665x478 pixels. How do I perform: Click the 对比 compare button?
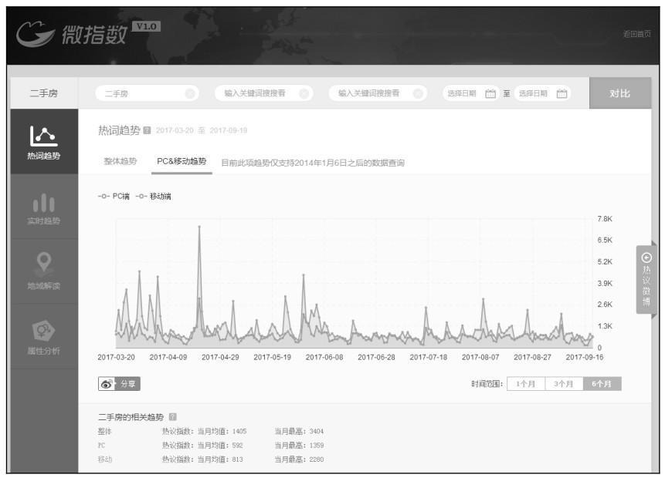(x=620, y=93)
